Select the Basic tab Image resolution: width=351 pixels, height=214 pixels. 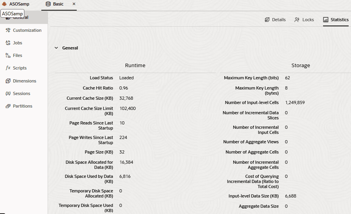(58, 4)
